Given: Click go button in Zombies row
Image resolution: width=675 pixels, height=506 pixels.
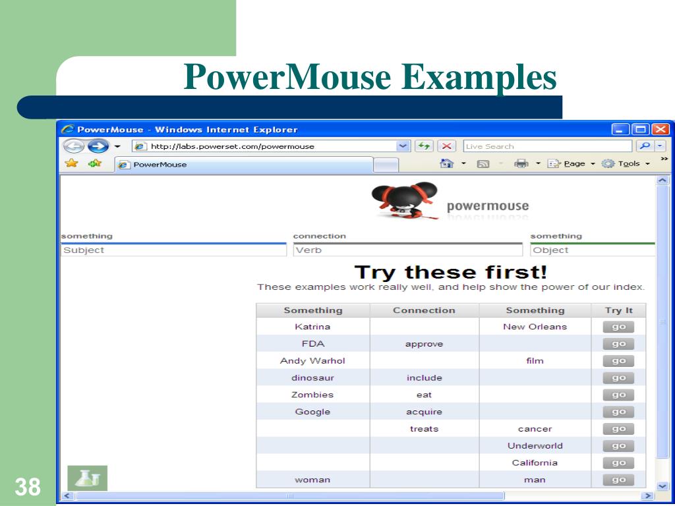Looking at the screenshot, I should point(618,395).
